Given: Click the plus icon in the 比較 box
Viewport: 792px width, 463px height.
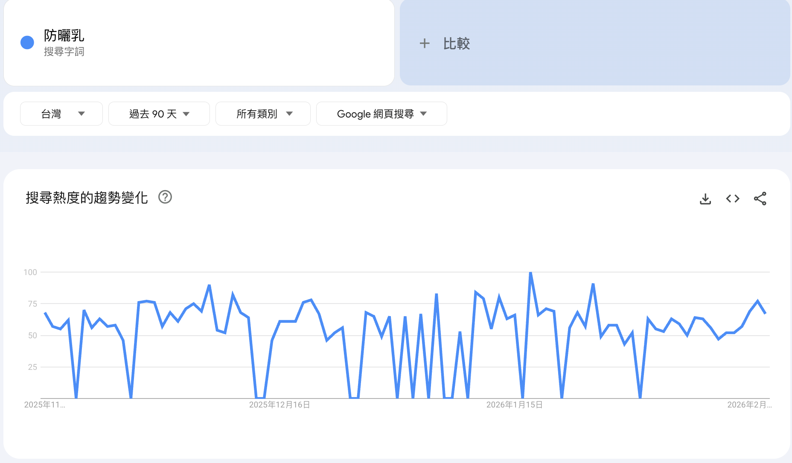Looking at the screenshot, I should [425, 43].
